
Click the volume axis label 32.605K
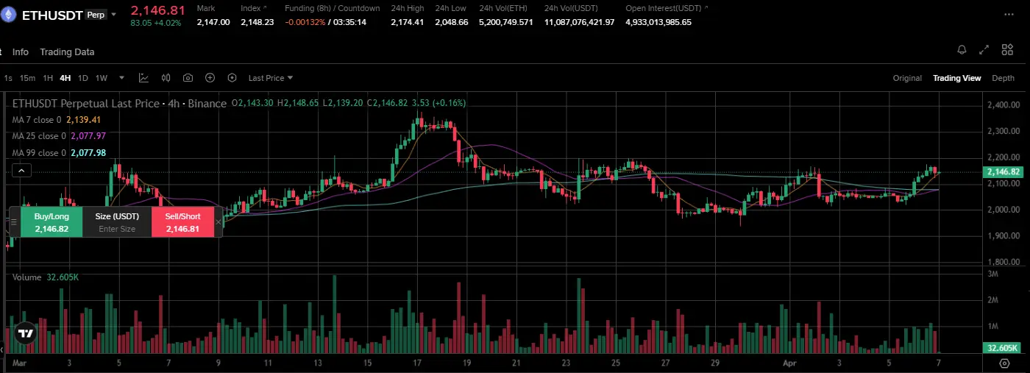coord(1002,348)
